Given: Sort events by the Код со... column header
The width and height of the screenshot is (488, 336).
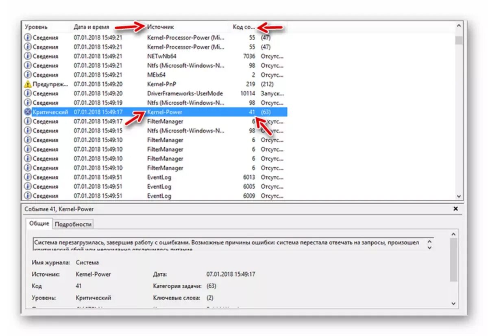Looking at the screenshot, I should coord(244,27).
